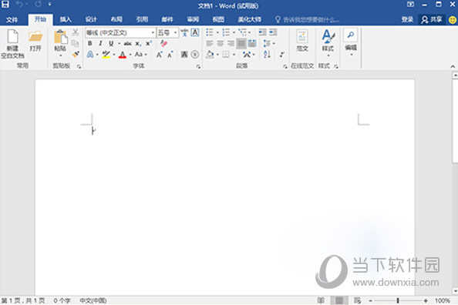This screenshot has width=458, height=305.
Task: Show or hide paragraph marks
Action: click(x=282, y=54)
